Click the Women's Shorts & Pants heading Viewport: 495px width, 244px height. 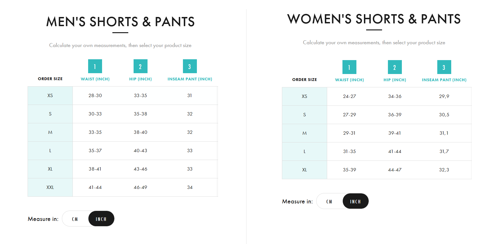pos(374,19)
